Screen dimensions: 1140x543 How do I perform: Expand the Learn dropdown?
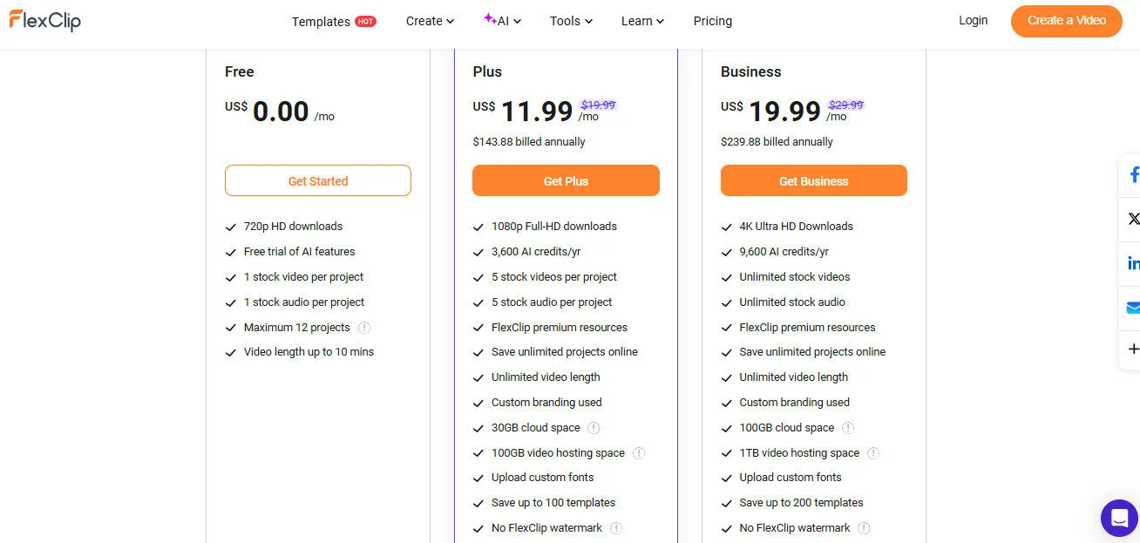[x=642, y=20]
